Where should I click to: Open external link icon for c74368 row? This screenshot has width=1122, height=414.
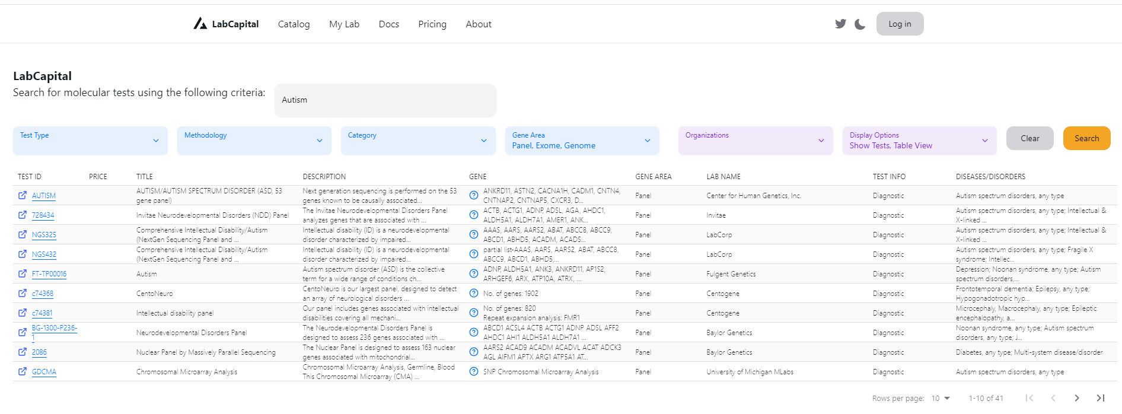(23, 293)
